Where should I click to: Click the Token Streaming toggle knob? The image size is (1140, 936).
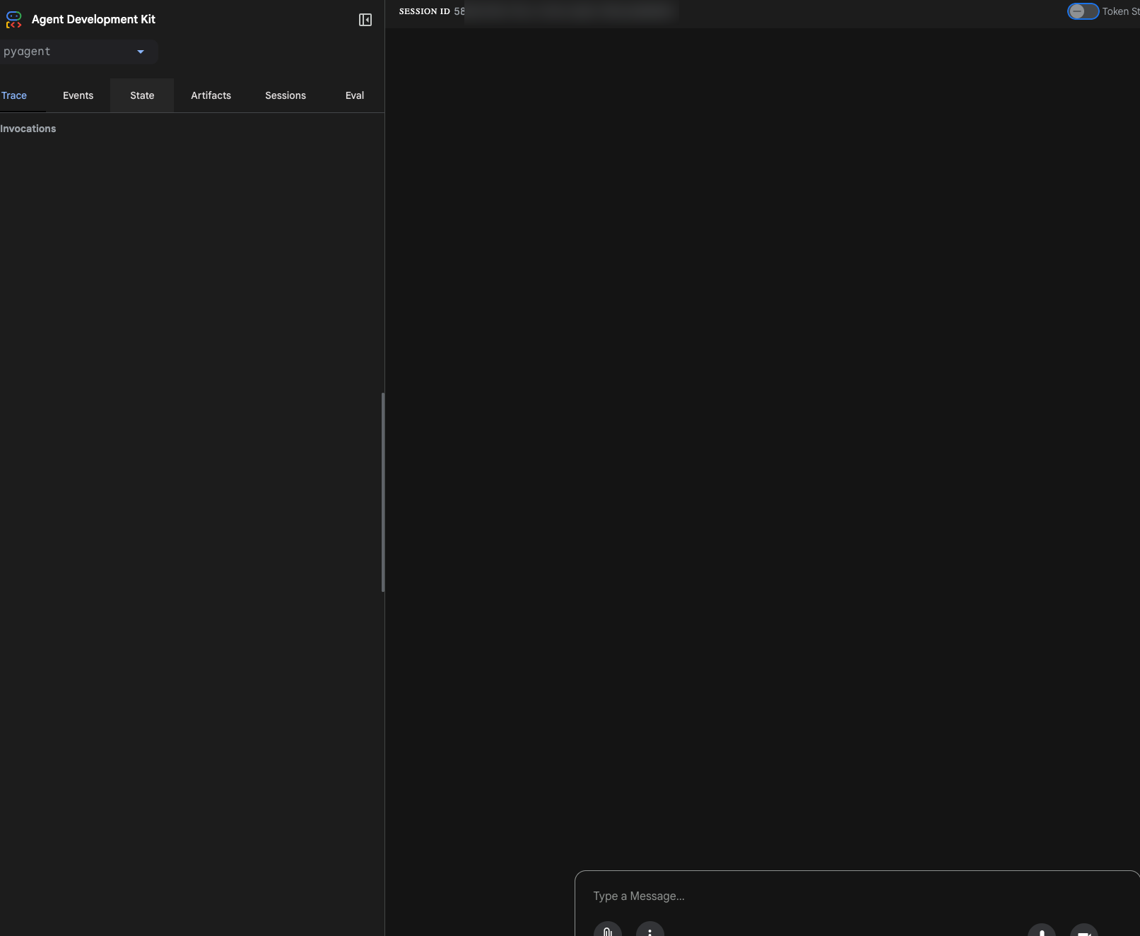[x=1079, y=11]
